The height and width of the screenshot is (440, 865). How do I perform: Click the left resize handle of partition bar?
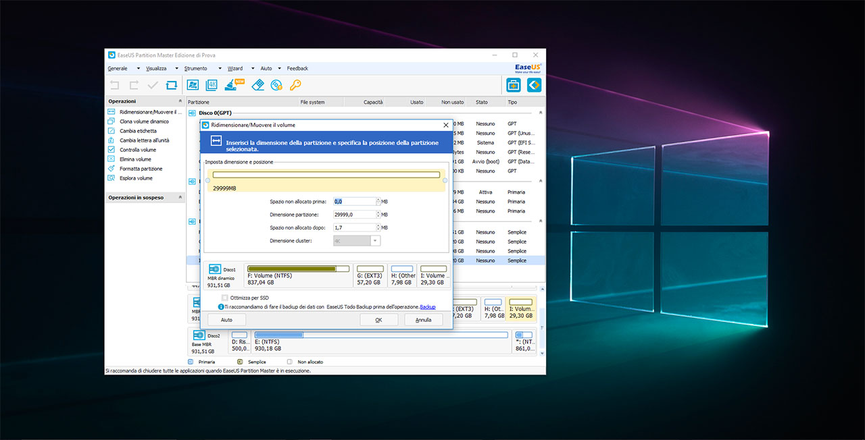(x=207, y=180)
